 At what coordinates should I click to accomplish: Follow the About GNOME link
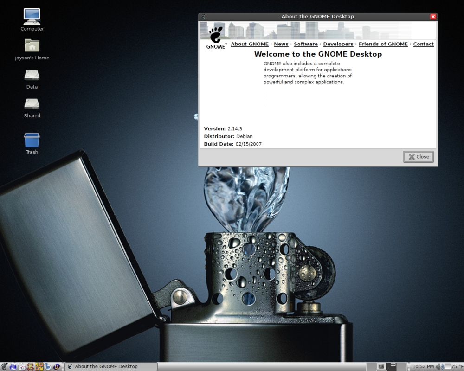tap(250, 44)
